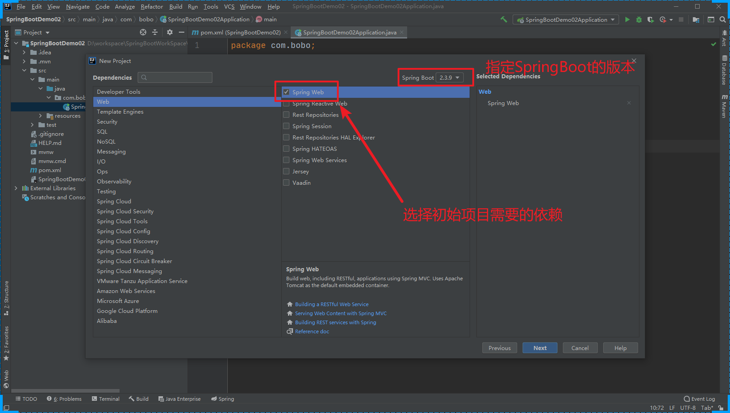Viewport: 730px width, 413px height.
Task: Open the TODO tool window
Action: pyautogui.click(x=26, y=399)
